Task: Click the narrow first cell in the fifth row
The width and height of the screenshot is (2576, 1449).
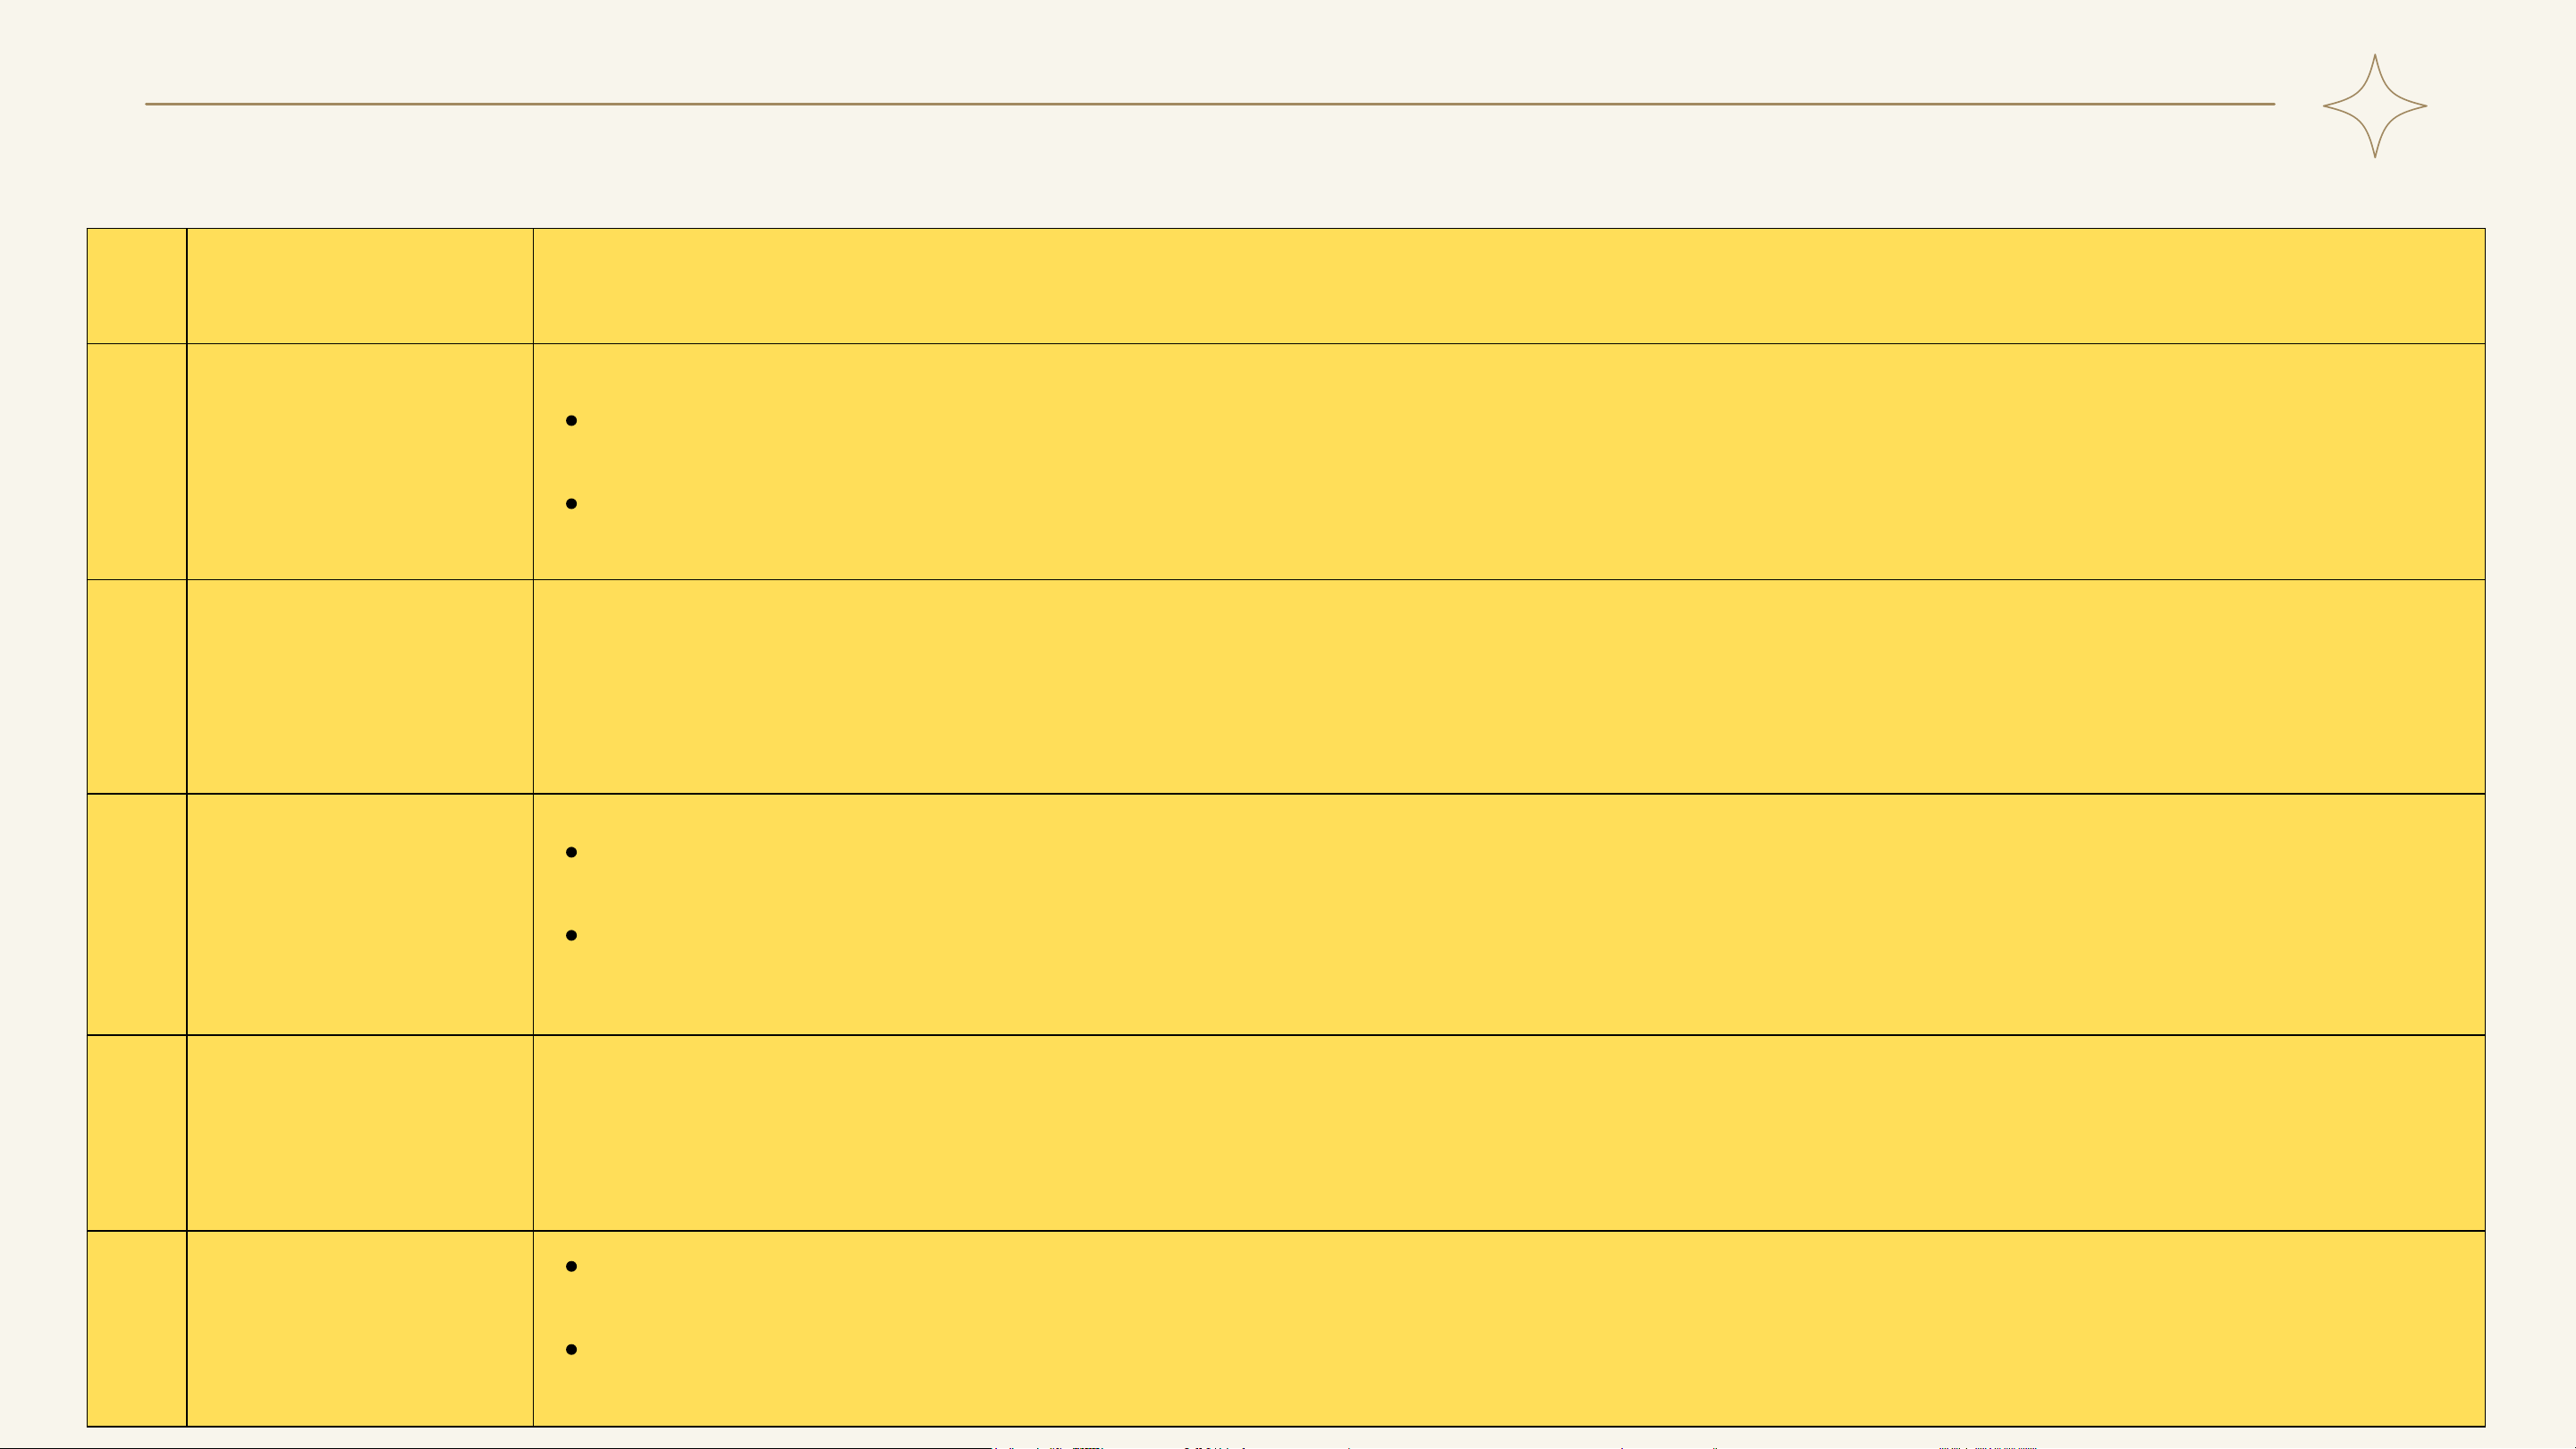Action: point(137,1133)
